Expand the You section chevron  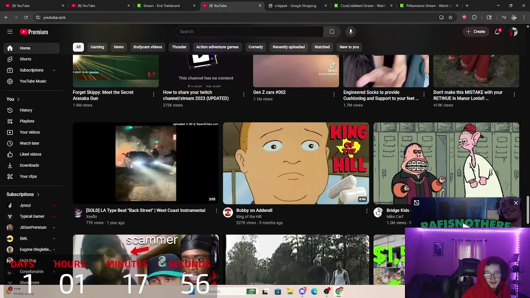[18, 99]
